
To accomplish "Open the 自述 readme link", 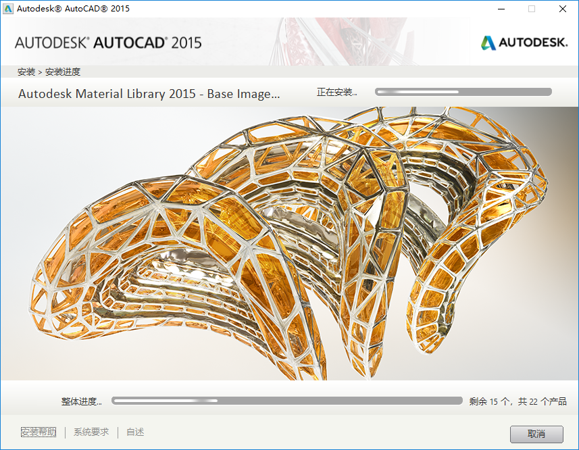I will click(x=133, y=432).
